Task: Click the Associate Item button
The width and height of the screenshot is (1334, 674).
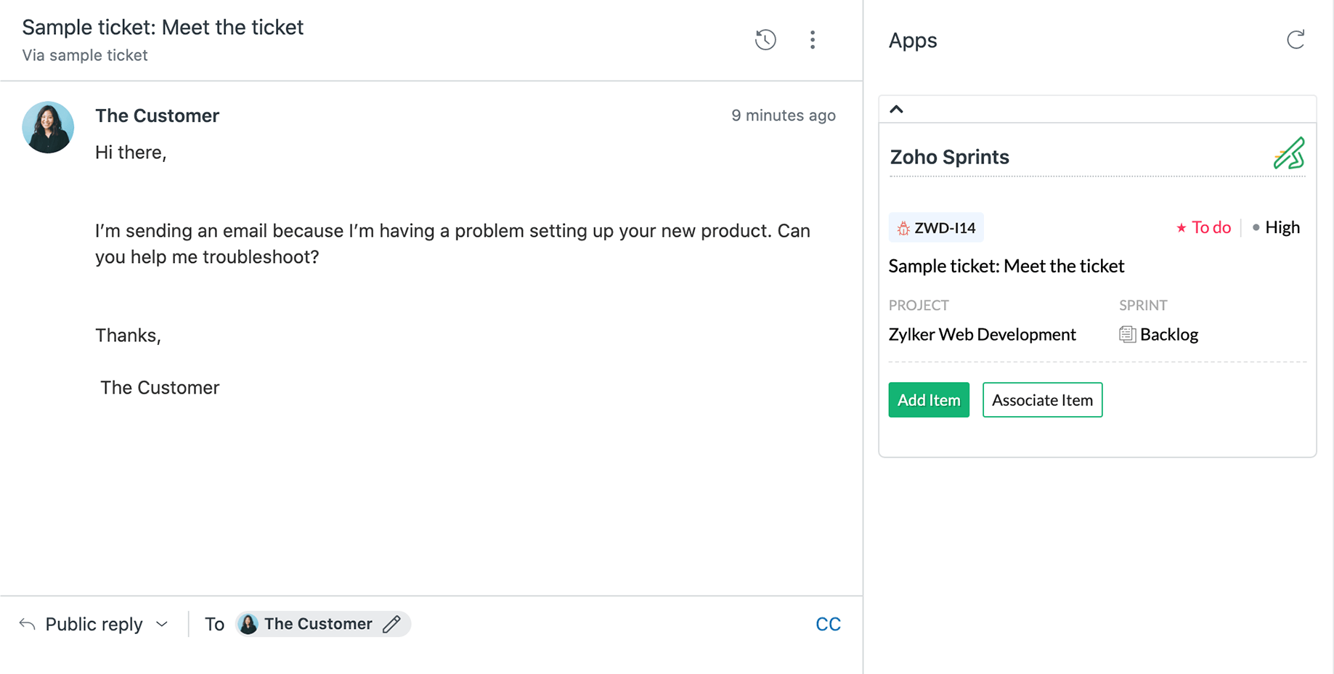Action: (x=1042, y=400)
